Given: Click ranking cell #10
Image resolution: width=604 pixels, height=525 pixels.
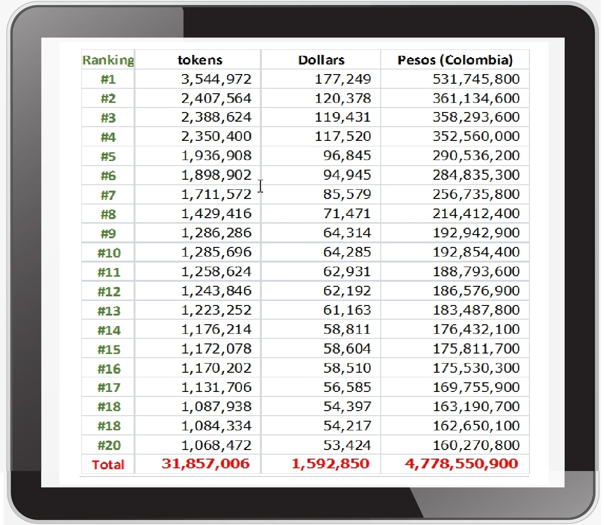Looking at the screenshot, I should click(x=109, y=252).
